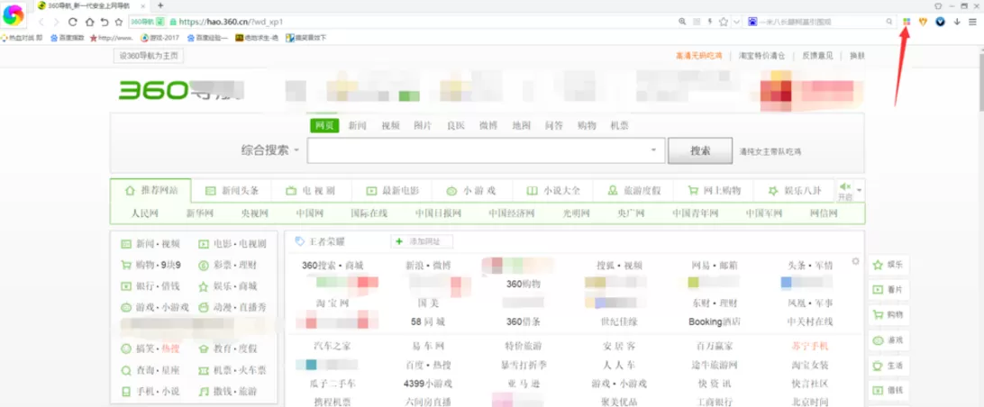
Task: Click the 游戏 sidebar button
Action: coord(888,340)
